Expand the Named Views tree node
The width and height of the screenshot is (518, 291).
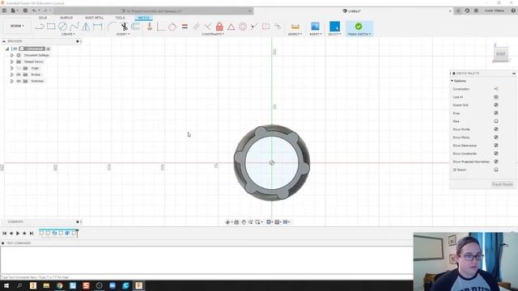pyautogui.click(x=12, y=61)
